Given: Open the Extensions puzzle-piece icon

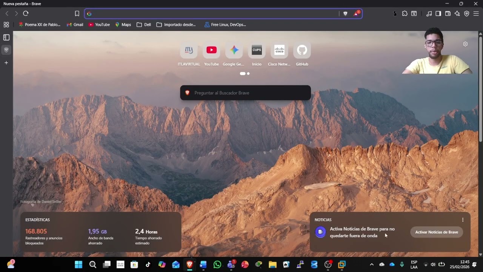Looking at the screenshot, I should (405, 14).
